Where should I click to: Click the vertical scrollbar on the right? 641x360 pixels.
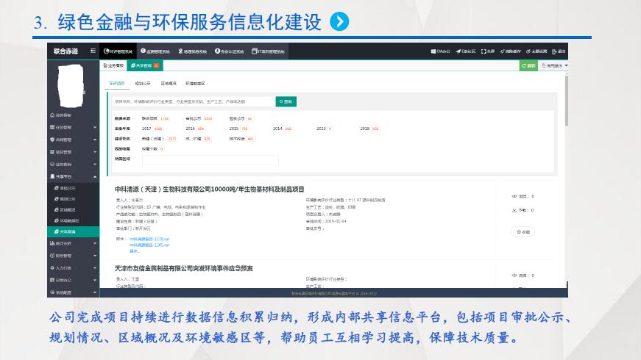tap(566, 103)
